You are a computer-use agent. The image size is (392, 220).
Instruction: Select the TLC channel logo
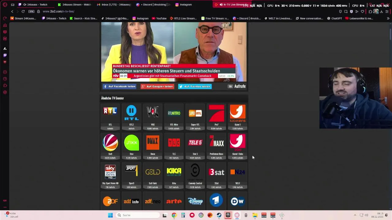point(174,142)
